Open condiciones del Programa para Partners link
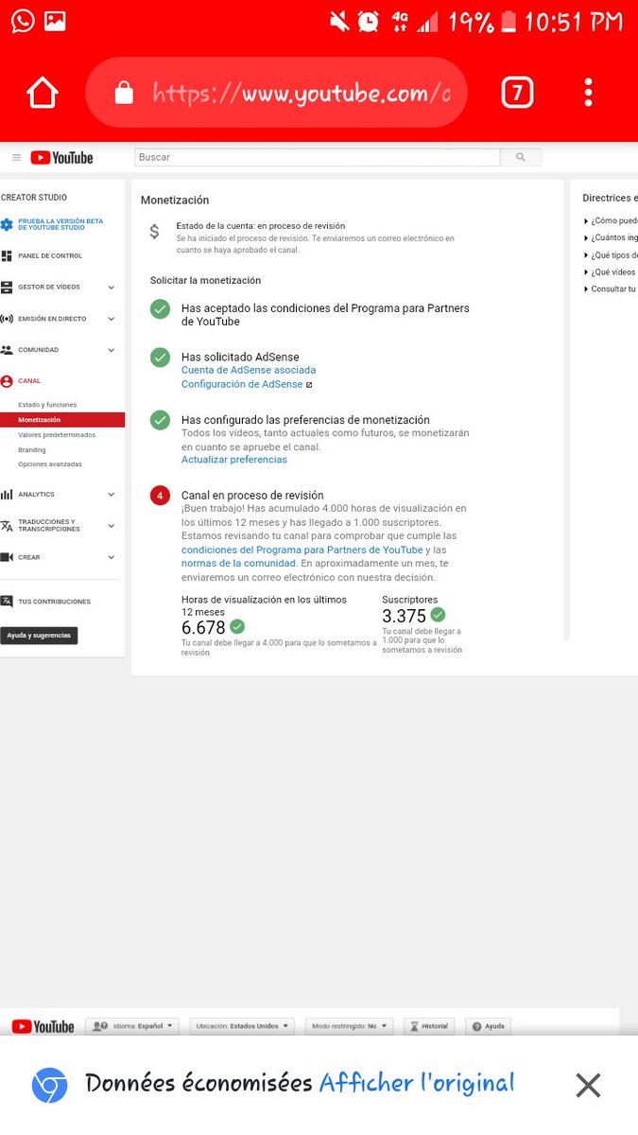638x1135 pixels. coord(302,550)
